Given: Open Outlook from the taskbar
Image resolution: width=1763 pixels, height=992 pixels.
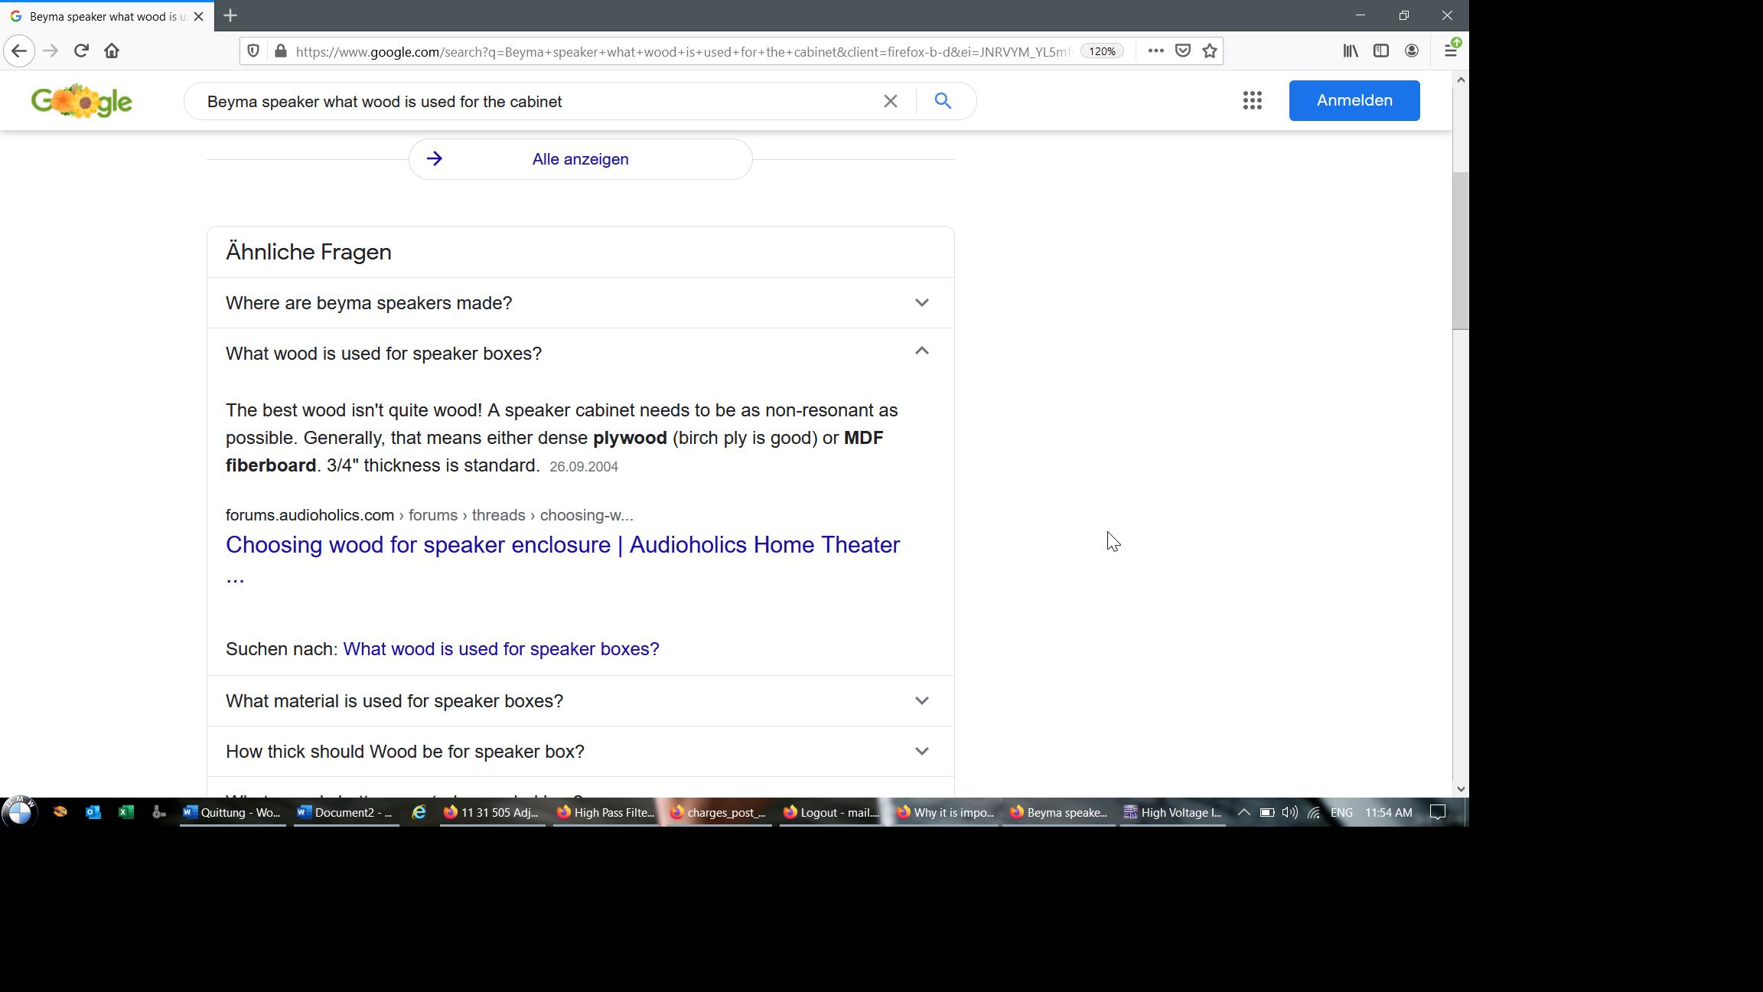Looking at the screenshot, I should tap(93, 812).
